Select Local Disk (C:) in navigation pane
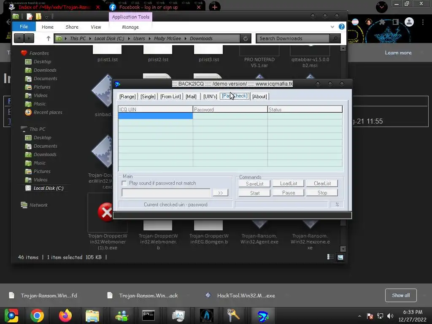The width and height of the screenshot is (432, 324). [x=48, y=188]
